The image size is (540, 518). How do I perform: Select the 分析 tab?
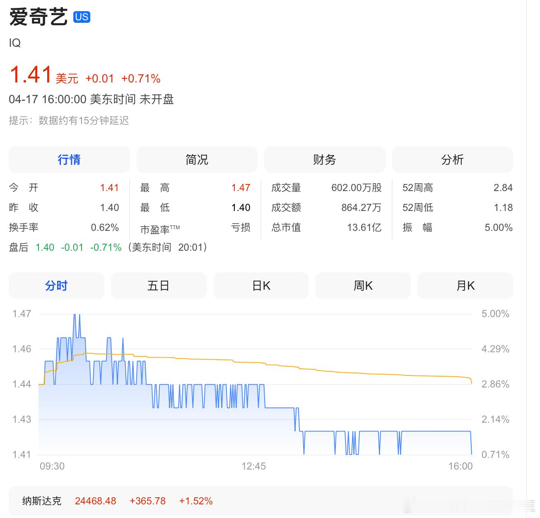click(x=453, y=160)
